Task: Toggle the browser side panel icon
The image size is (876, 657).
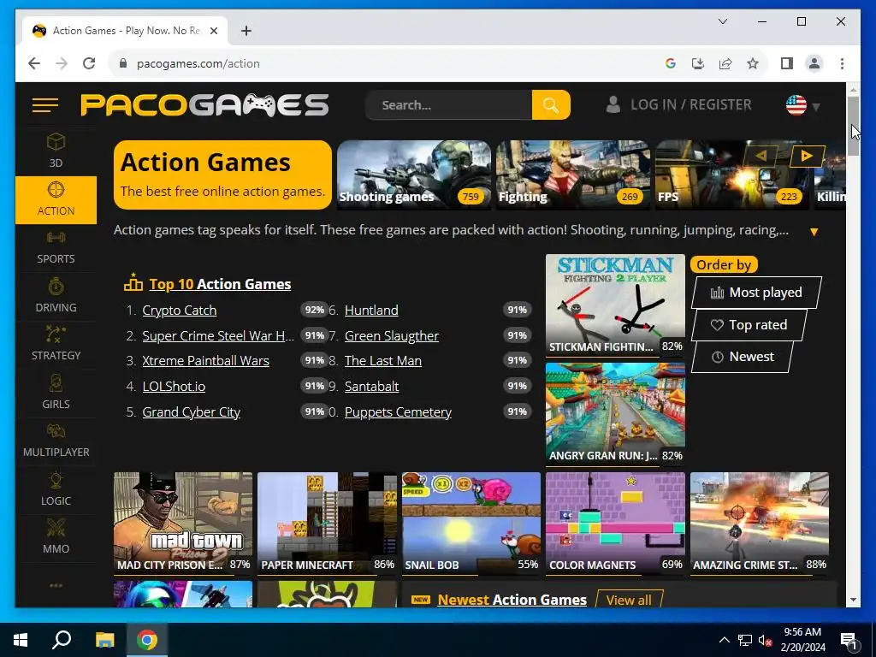Action: 787,63
